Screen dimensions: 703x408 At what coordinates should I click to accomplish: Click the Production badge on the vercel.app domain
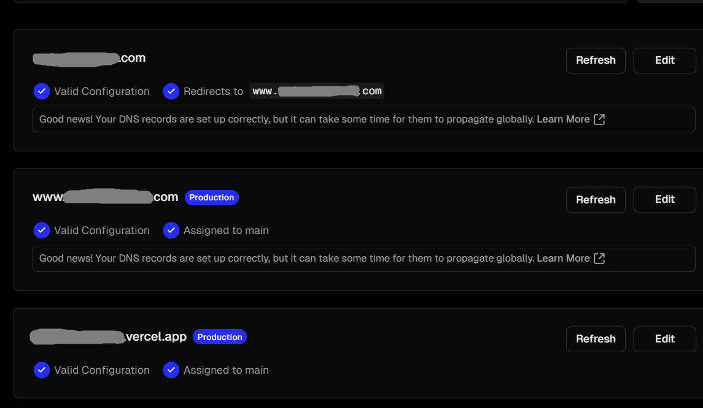click(220, 337)
